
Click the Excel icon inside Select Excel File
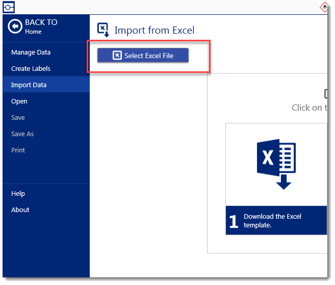(117, 56)
